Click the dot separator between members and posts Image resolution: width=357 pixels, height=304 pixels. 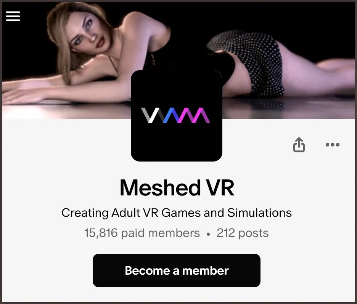click(x=208, y=234)
